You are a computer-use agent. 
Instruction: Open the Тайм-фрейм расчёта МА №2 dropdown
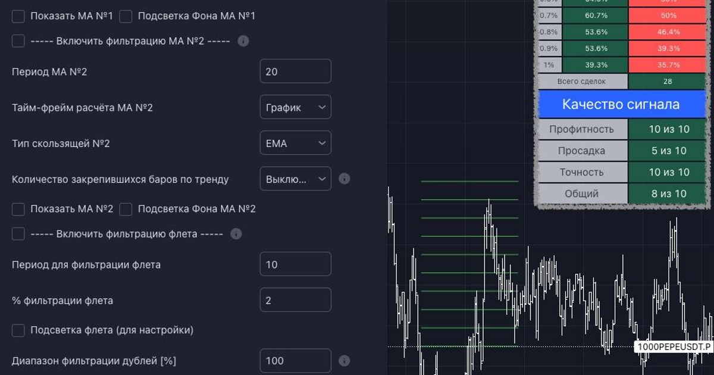tap(296, 107)
